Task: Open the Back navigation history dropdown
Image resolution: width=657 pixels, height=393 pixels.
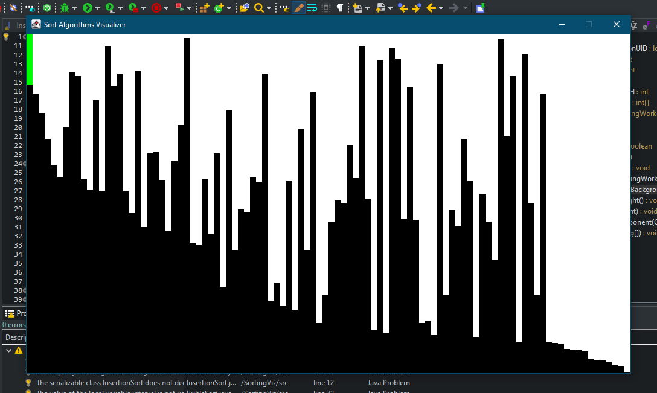Action: click(440, 7)
